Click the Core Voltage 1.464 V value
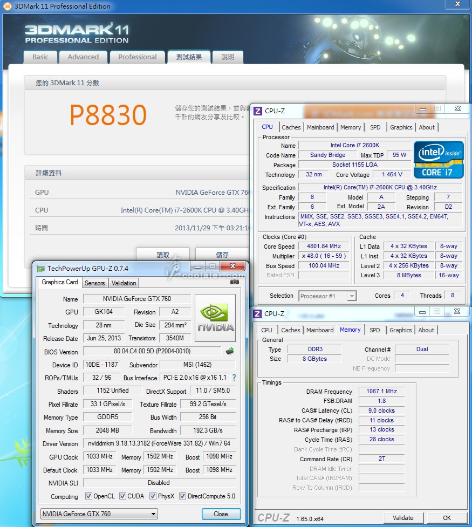The width and height of the screenshot is (472, 527). [392, 174]
